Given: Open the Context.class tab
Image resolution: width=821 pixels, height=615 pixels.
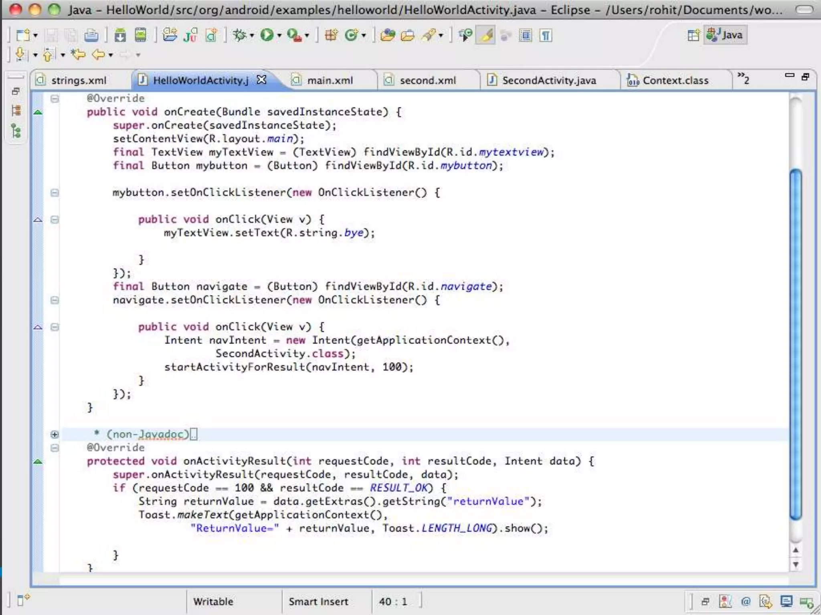Looking at the screenshot, I should click(675, 80).
